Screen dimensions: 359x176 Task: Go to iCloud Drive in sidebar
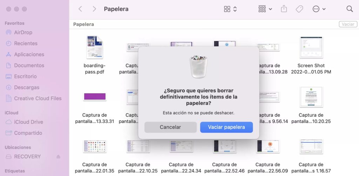[x=28, y=122]
